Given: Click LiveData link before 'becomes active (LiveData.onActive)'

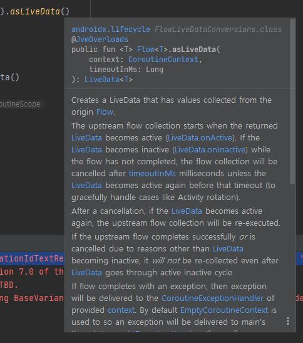Looking at the screenshot, I should pyautogui.click(x=86, y=138).
